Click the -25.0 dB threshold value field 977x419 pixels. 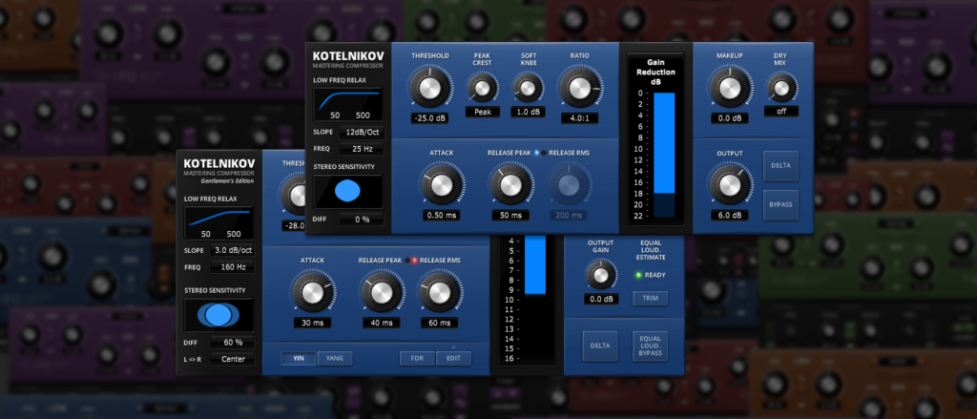tap(430, 118)
